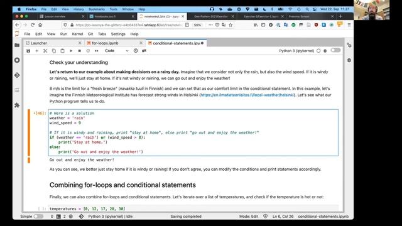Screen dimensions: 402x226
Task: Open the Tabs menu
Action: 102,34
